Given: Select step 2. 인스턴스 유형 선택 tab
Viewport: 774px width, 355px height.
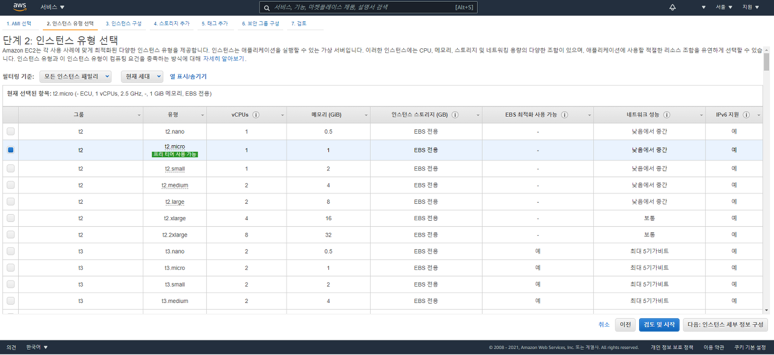Looking at the screenshot, I should [70, 24].
